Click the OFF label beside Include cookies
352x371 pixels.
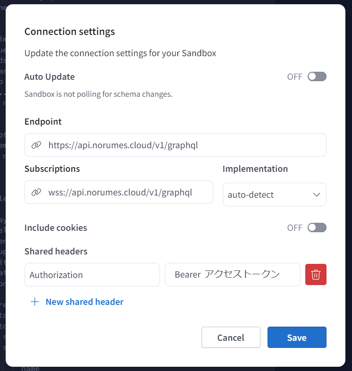(x=294, y=228)
